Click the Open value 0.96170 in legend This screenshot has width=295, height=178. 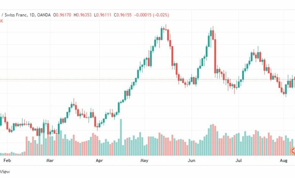point(64,15)
